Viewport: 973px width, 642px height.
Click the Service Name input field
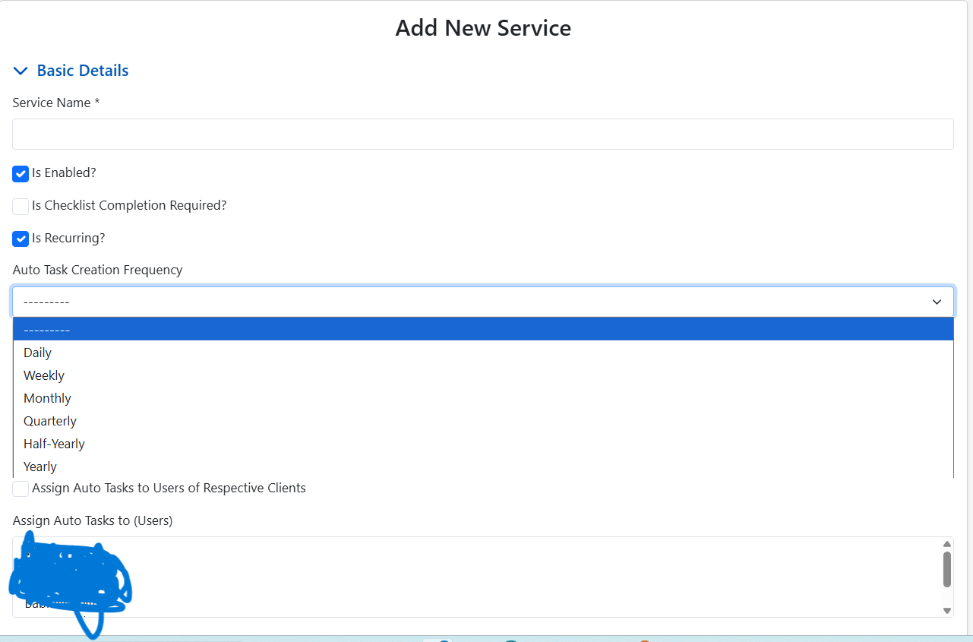tap(483, 134)
